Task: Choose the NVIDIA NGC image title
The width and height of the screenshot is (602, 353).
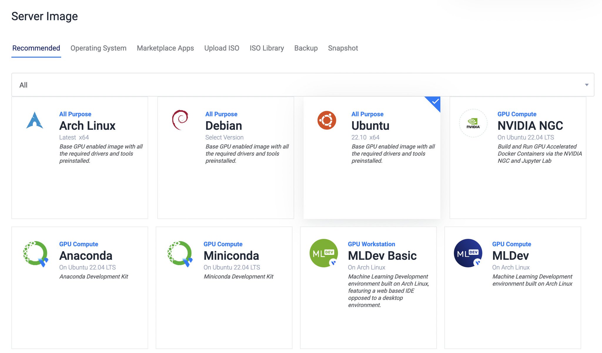Action: (x=530, y=126)
